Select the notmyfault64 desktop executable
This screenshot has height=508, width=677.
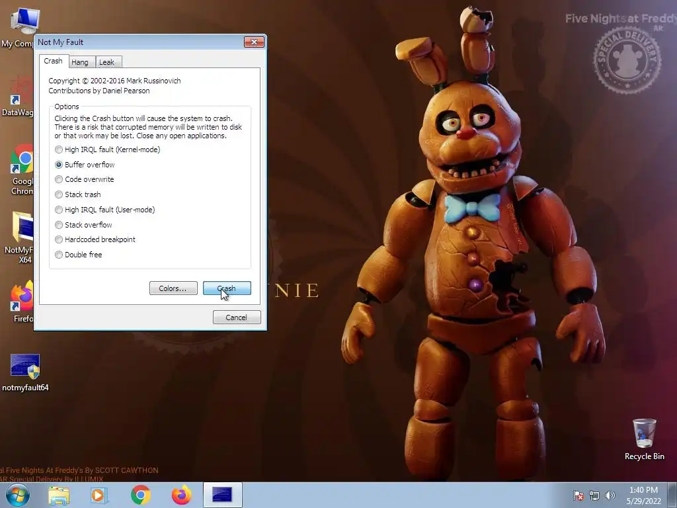[25, 372]
